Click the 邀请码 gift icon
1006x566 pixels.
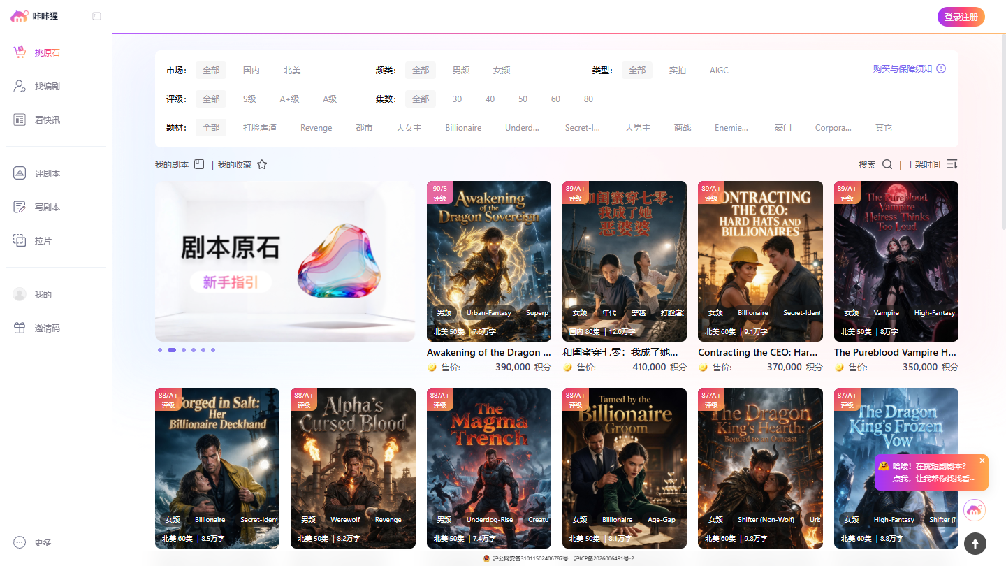20,328
